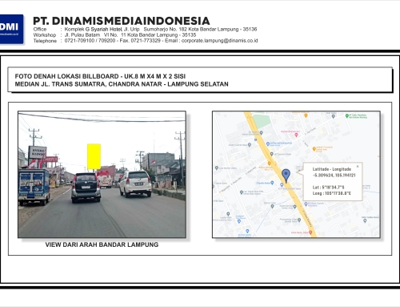The image size is (400, 307).
Task: Click the corporate.lampung@dinamis.co.id email address
Action: pos(219,41)
